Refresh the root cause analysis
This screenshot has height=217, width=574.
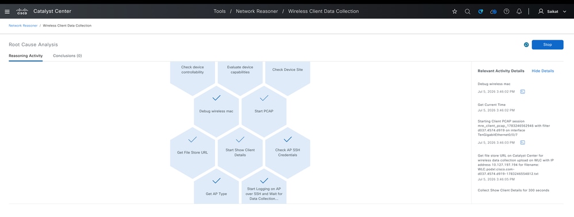click(x=526, y=45)
